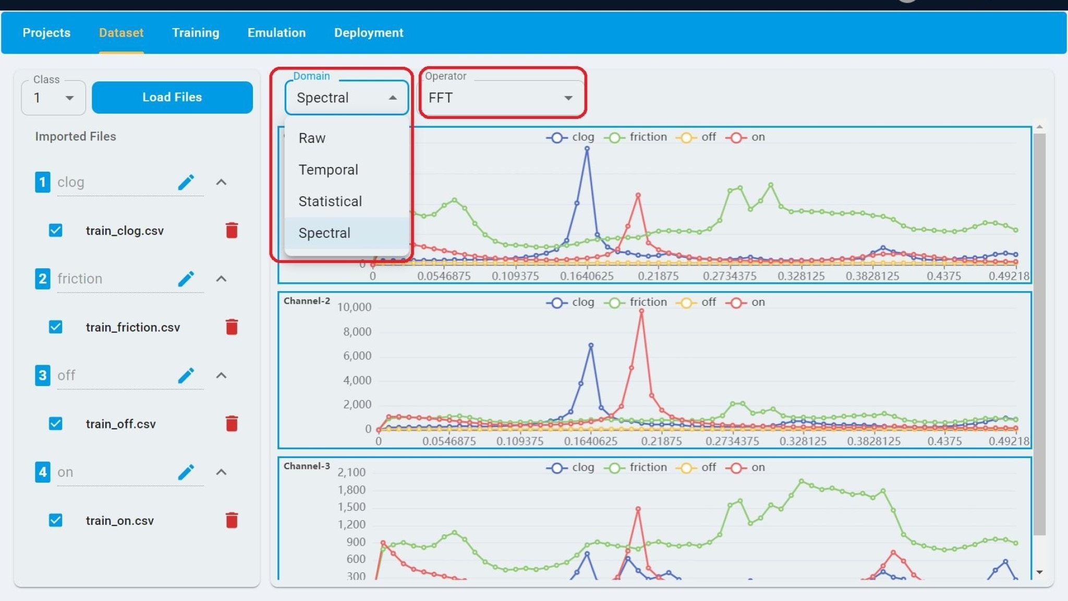
Task: Uncheck the train_on.csv checkbox
Action: point(55,520)
